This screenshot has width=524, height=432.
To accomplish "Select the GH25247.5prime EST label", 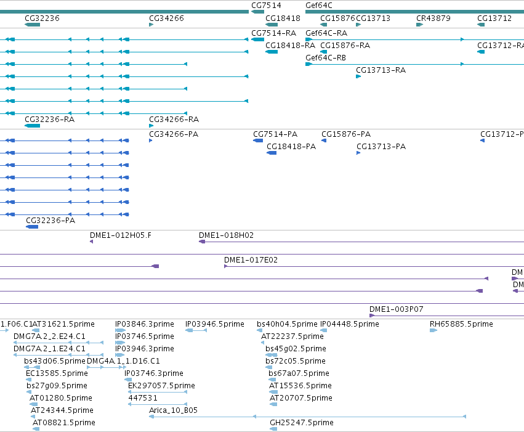I will pos(302,423).
